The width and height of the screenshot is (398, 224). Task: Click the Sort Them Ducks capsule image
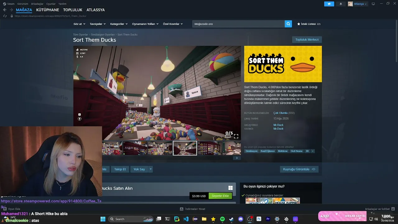tap(283, 64)
